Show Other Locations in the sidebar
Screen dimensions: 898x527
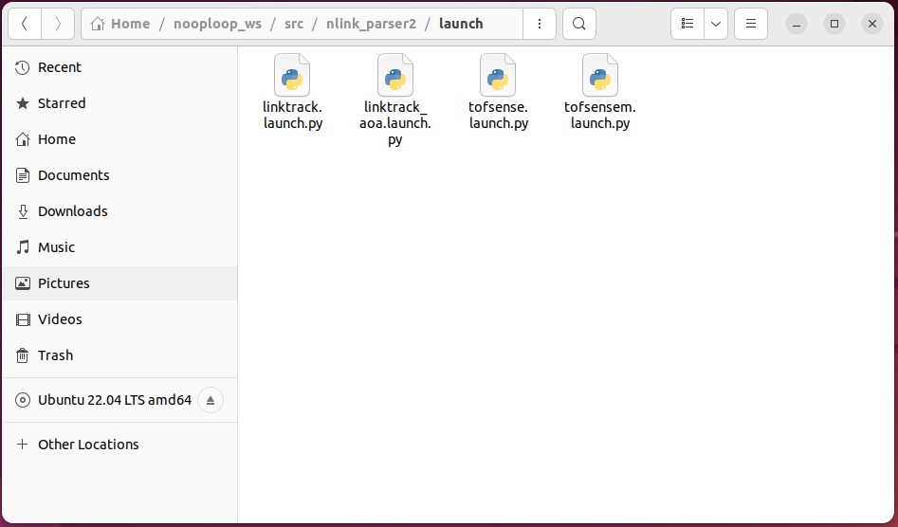click(88, 445)
